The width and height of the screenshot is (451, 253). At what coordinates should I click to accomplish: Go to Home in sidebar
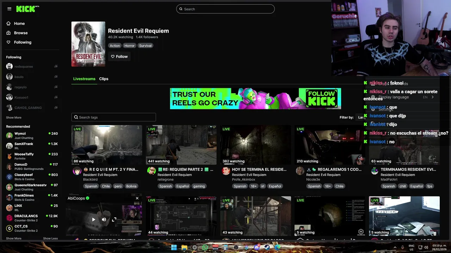click(19, 24)
